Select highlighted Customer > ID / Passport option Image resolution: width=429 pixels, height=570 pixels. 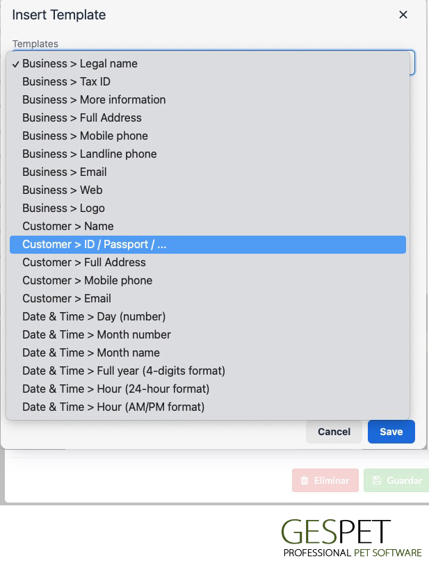tap(208, 245)
